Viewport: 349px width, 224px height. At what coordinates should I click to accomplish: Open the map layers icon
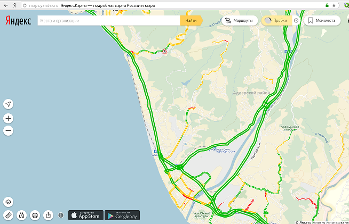point(8,202)
